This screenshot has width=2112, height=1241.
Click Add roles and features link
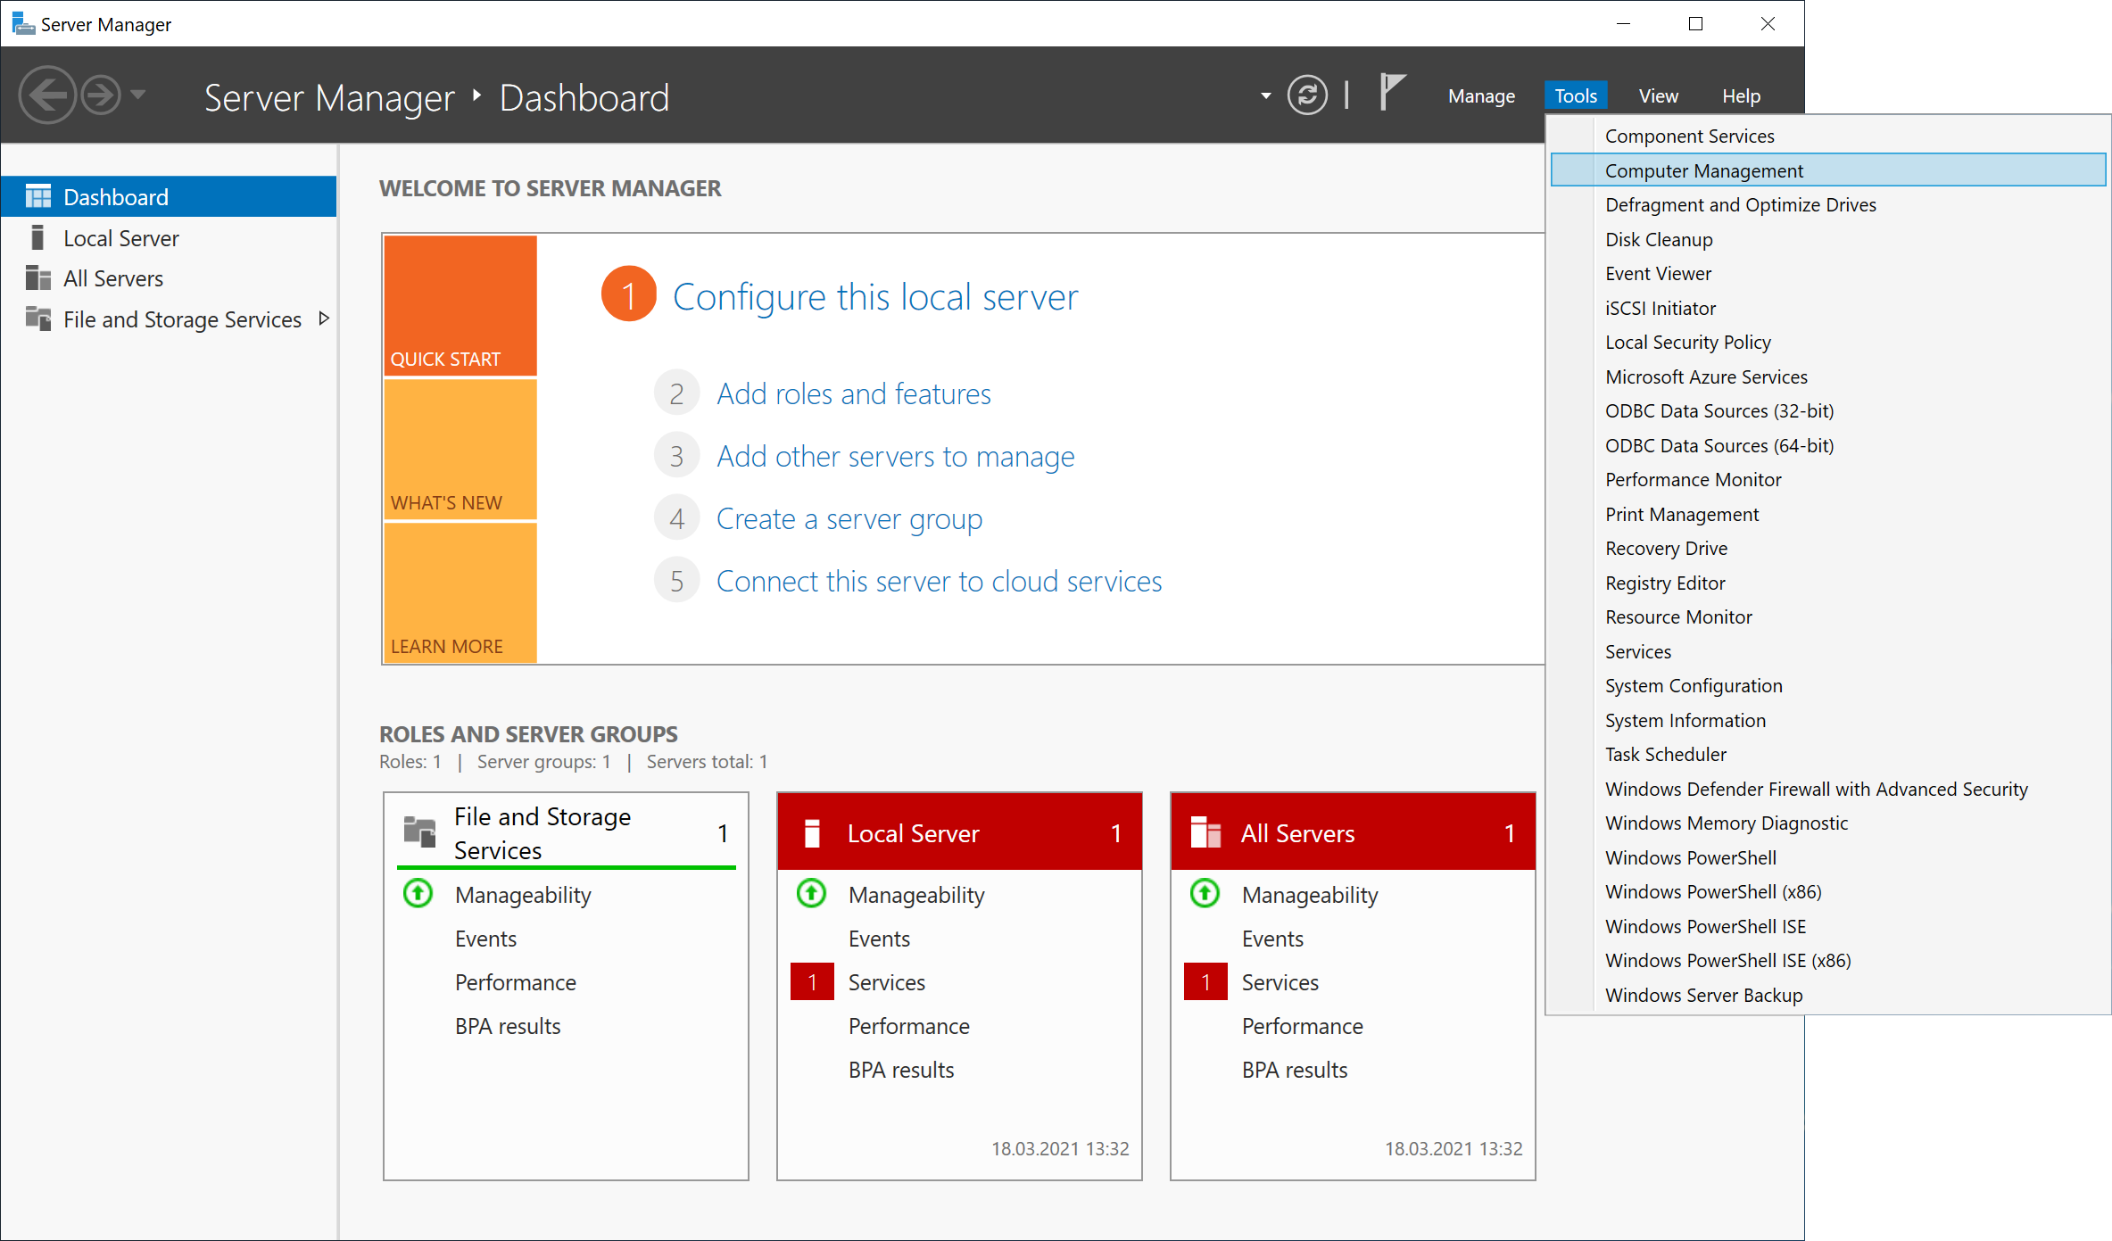854,393
